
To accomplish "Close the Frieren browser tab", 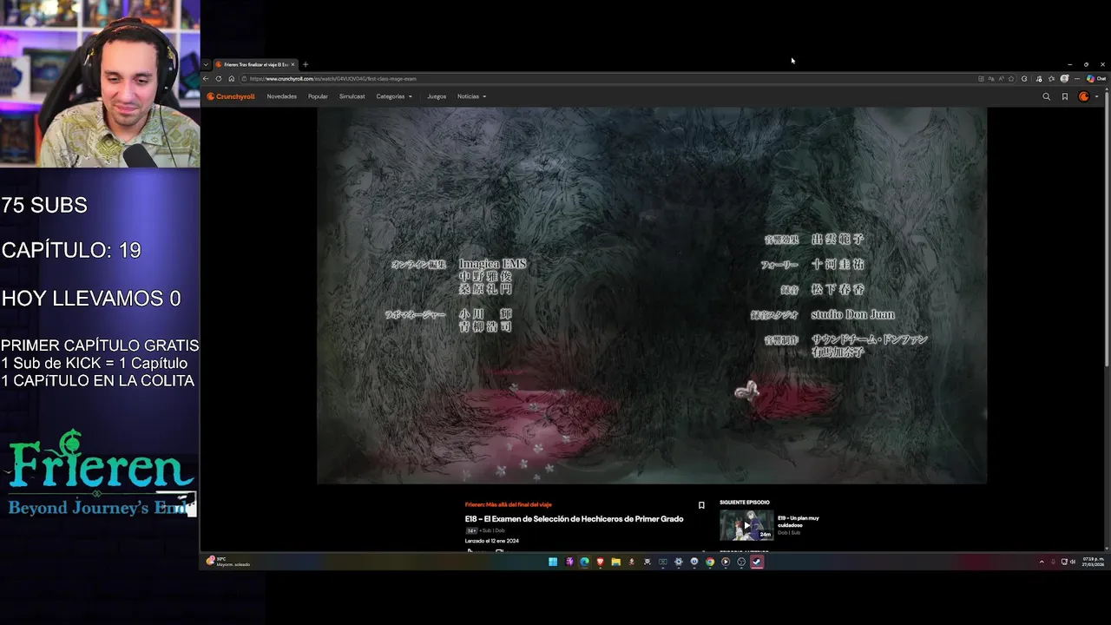I will (x=293, y=64).
